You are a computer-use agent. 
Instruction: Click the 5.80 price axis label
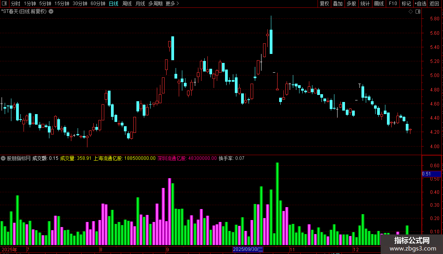coord(434,19)
